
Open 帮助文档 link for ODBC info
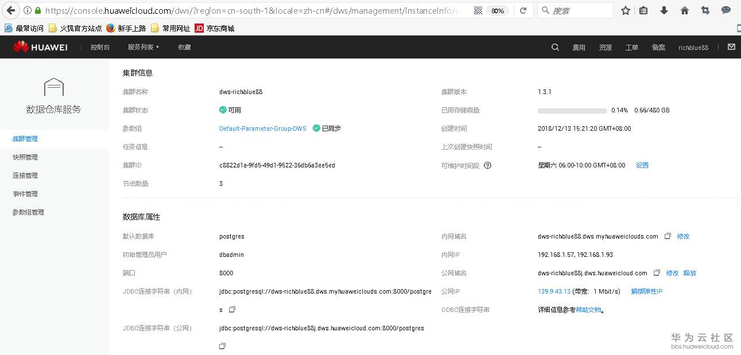click(589, 309)
